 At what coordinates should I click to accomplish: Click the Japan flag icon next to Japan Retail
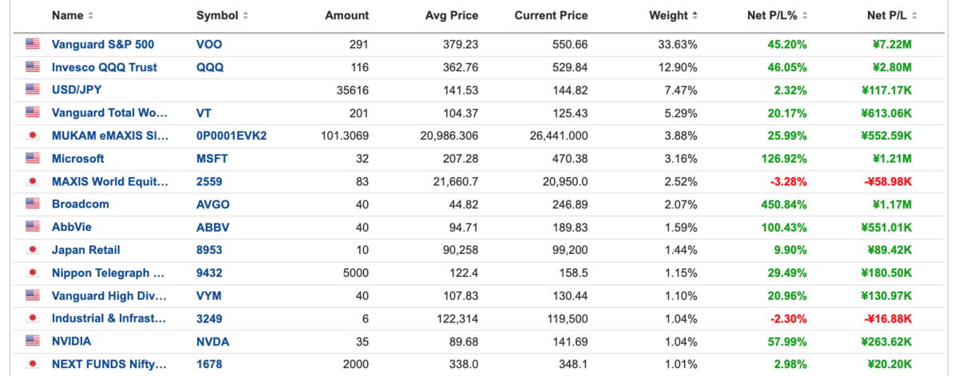[x=33, y=250]
